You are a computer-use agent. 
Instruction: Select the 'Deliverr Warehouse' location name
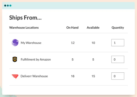tap(34, 76)
